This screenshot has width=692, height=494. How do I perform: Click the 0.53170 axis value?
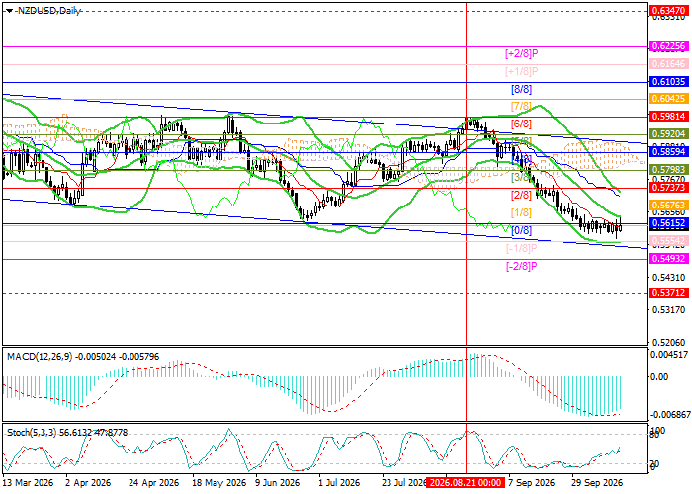pos(669,309)
